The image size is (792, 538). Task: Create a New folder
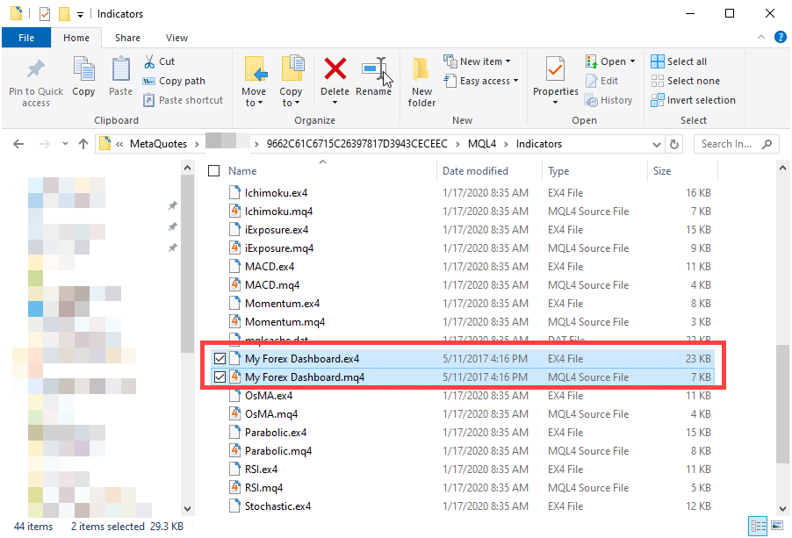(x=421, y=82)
